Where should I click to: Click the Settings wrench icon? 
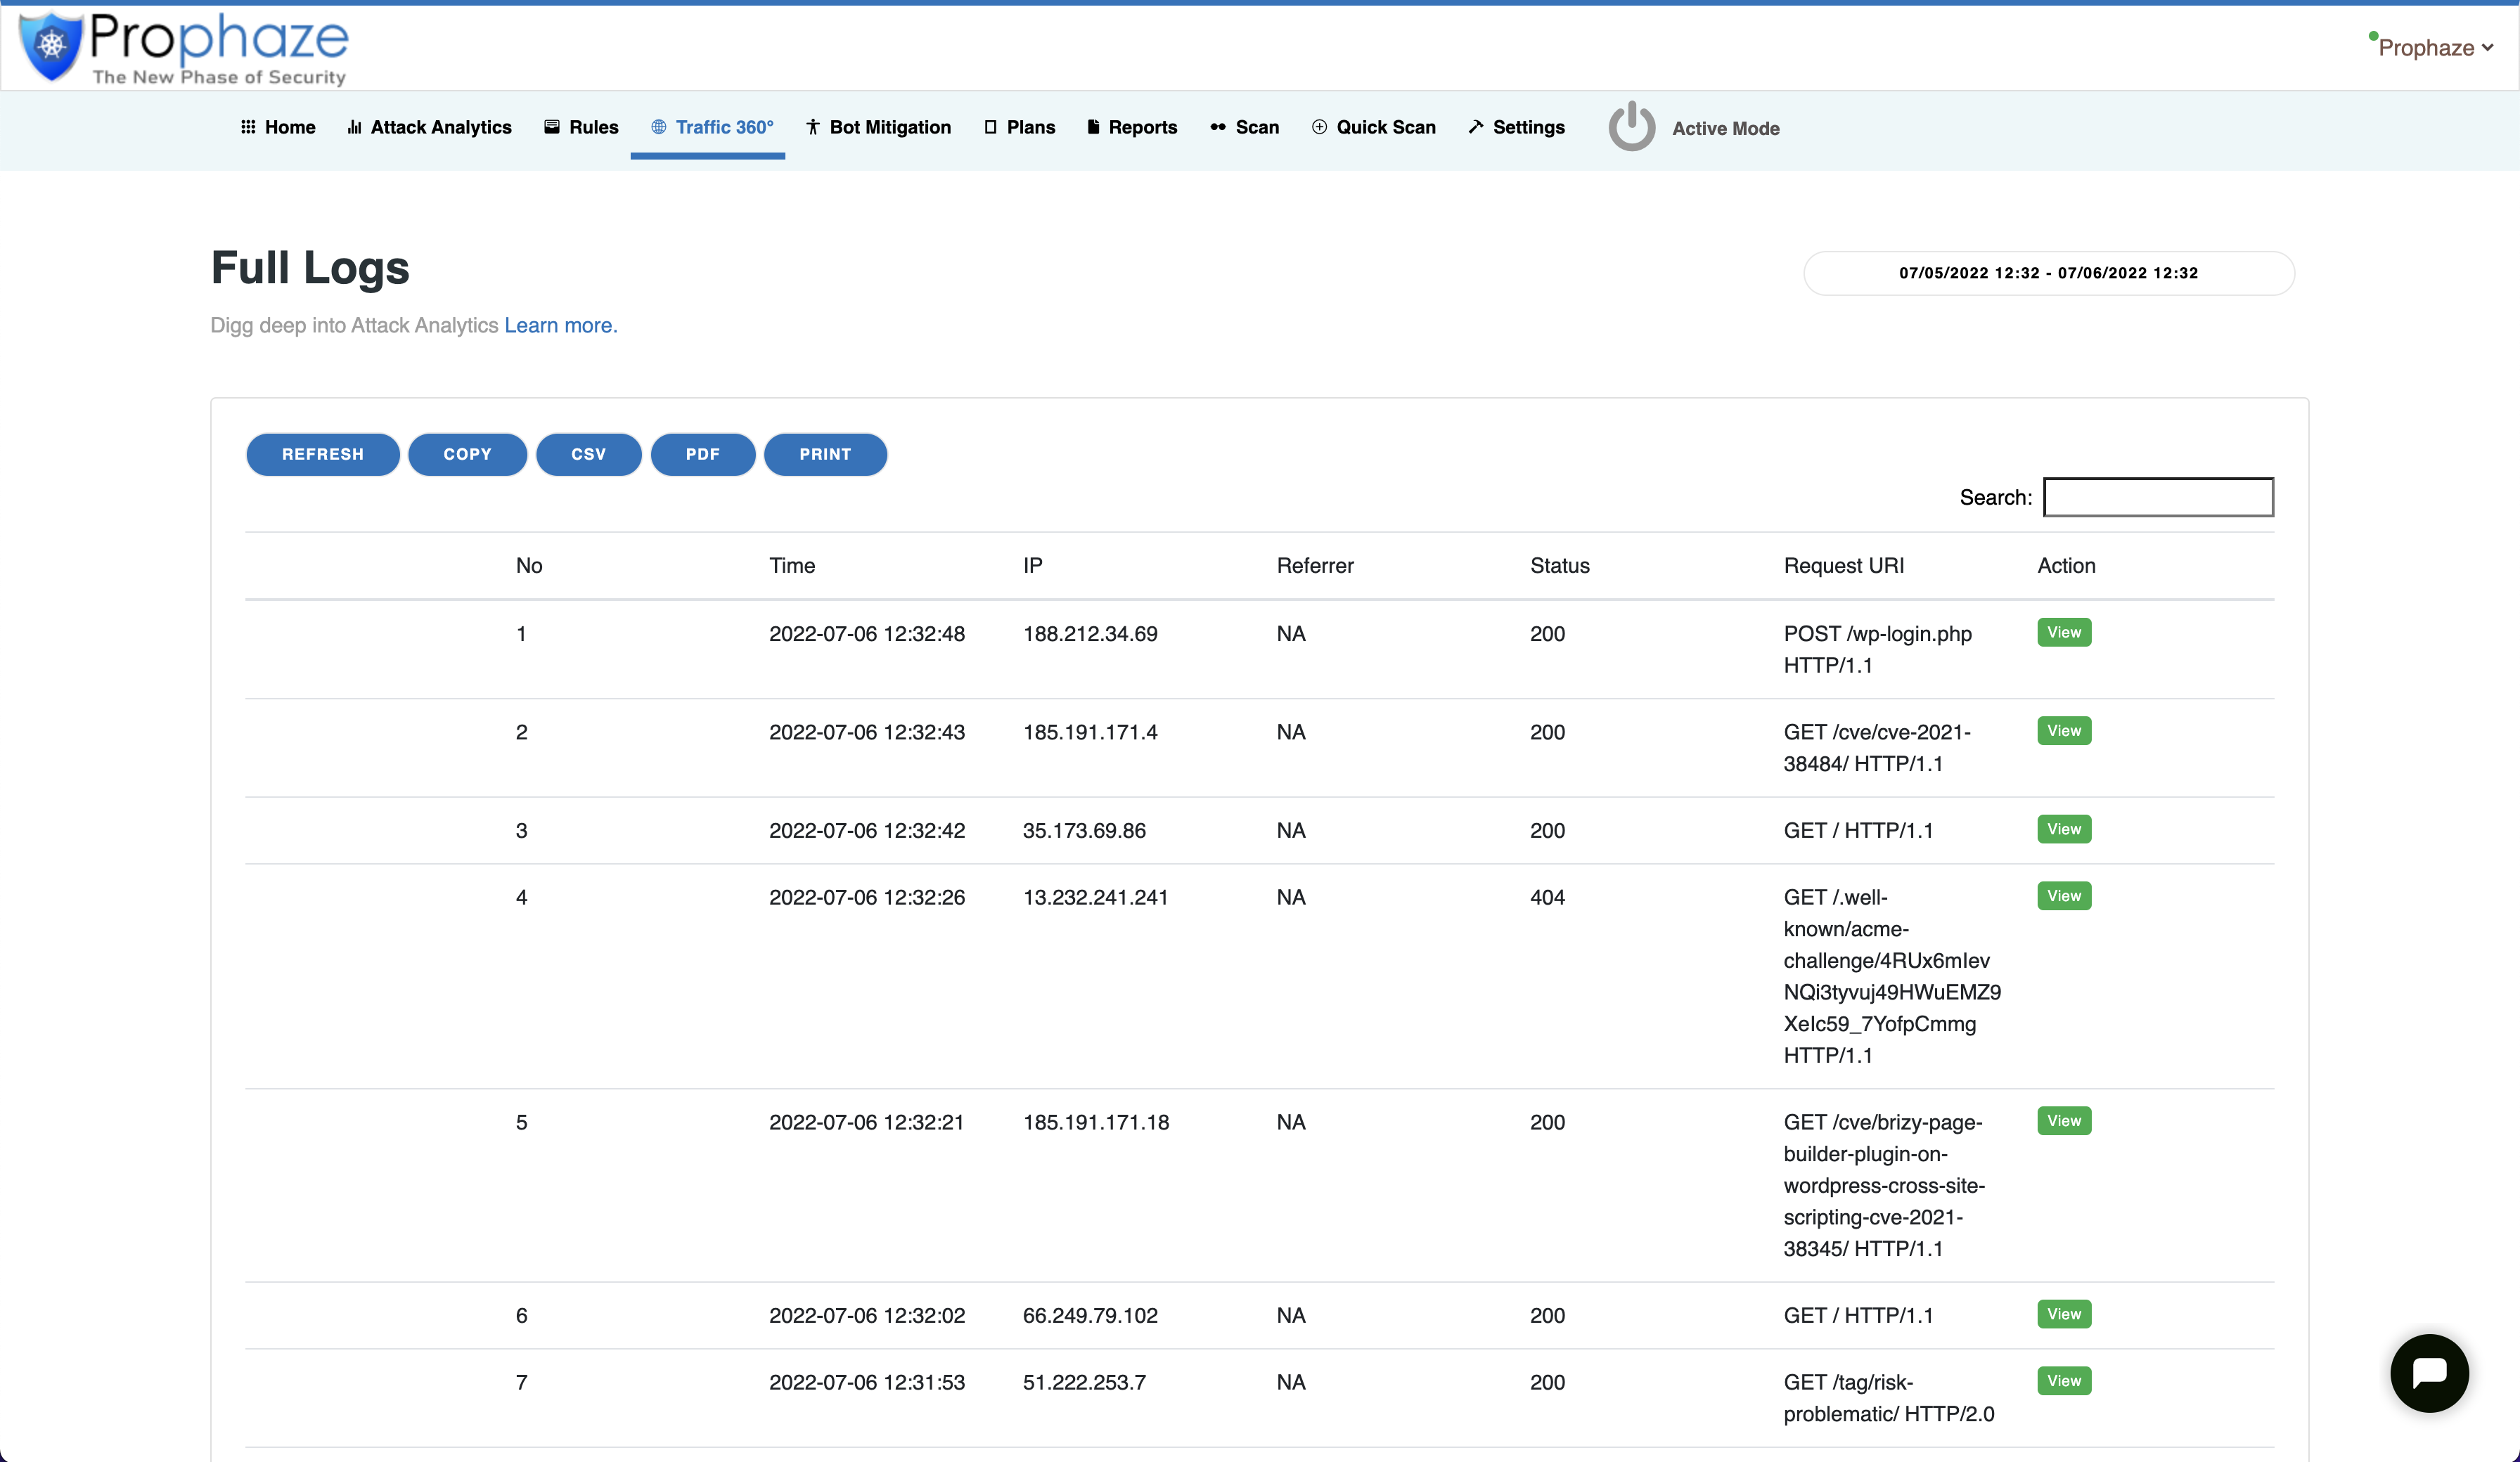(1475, 127)
